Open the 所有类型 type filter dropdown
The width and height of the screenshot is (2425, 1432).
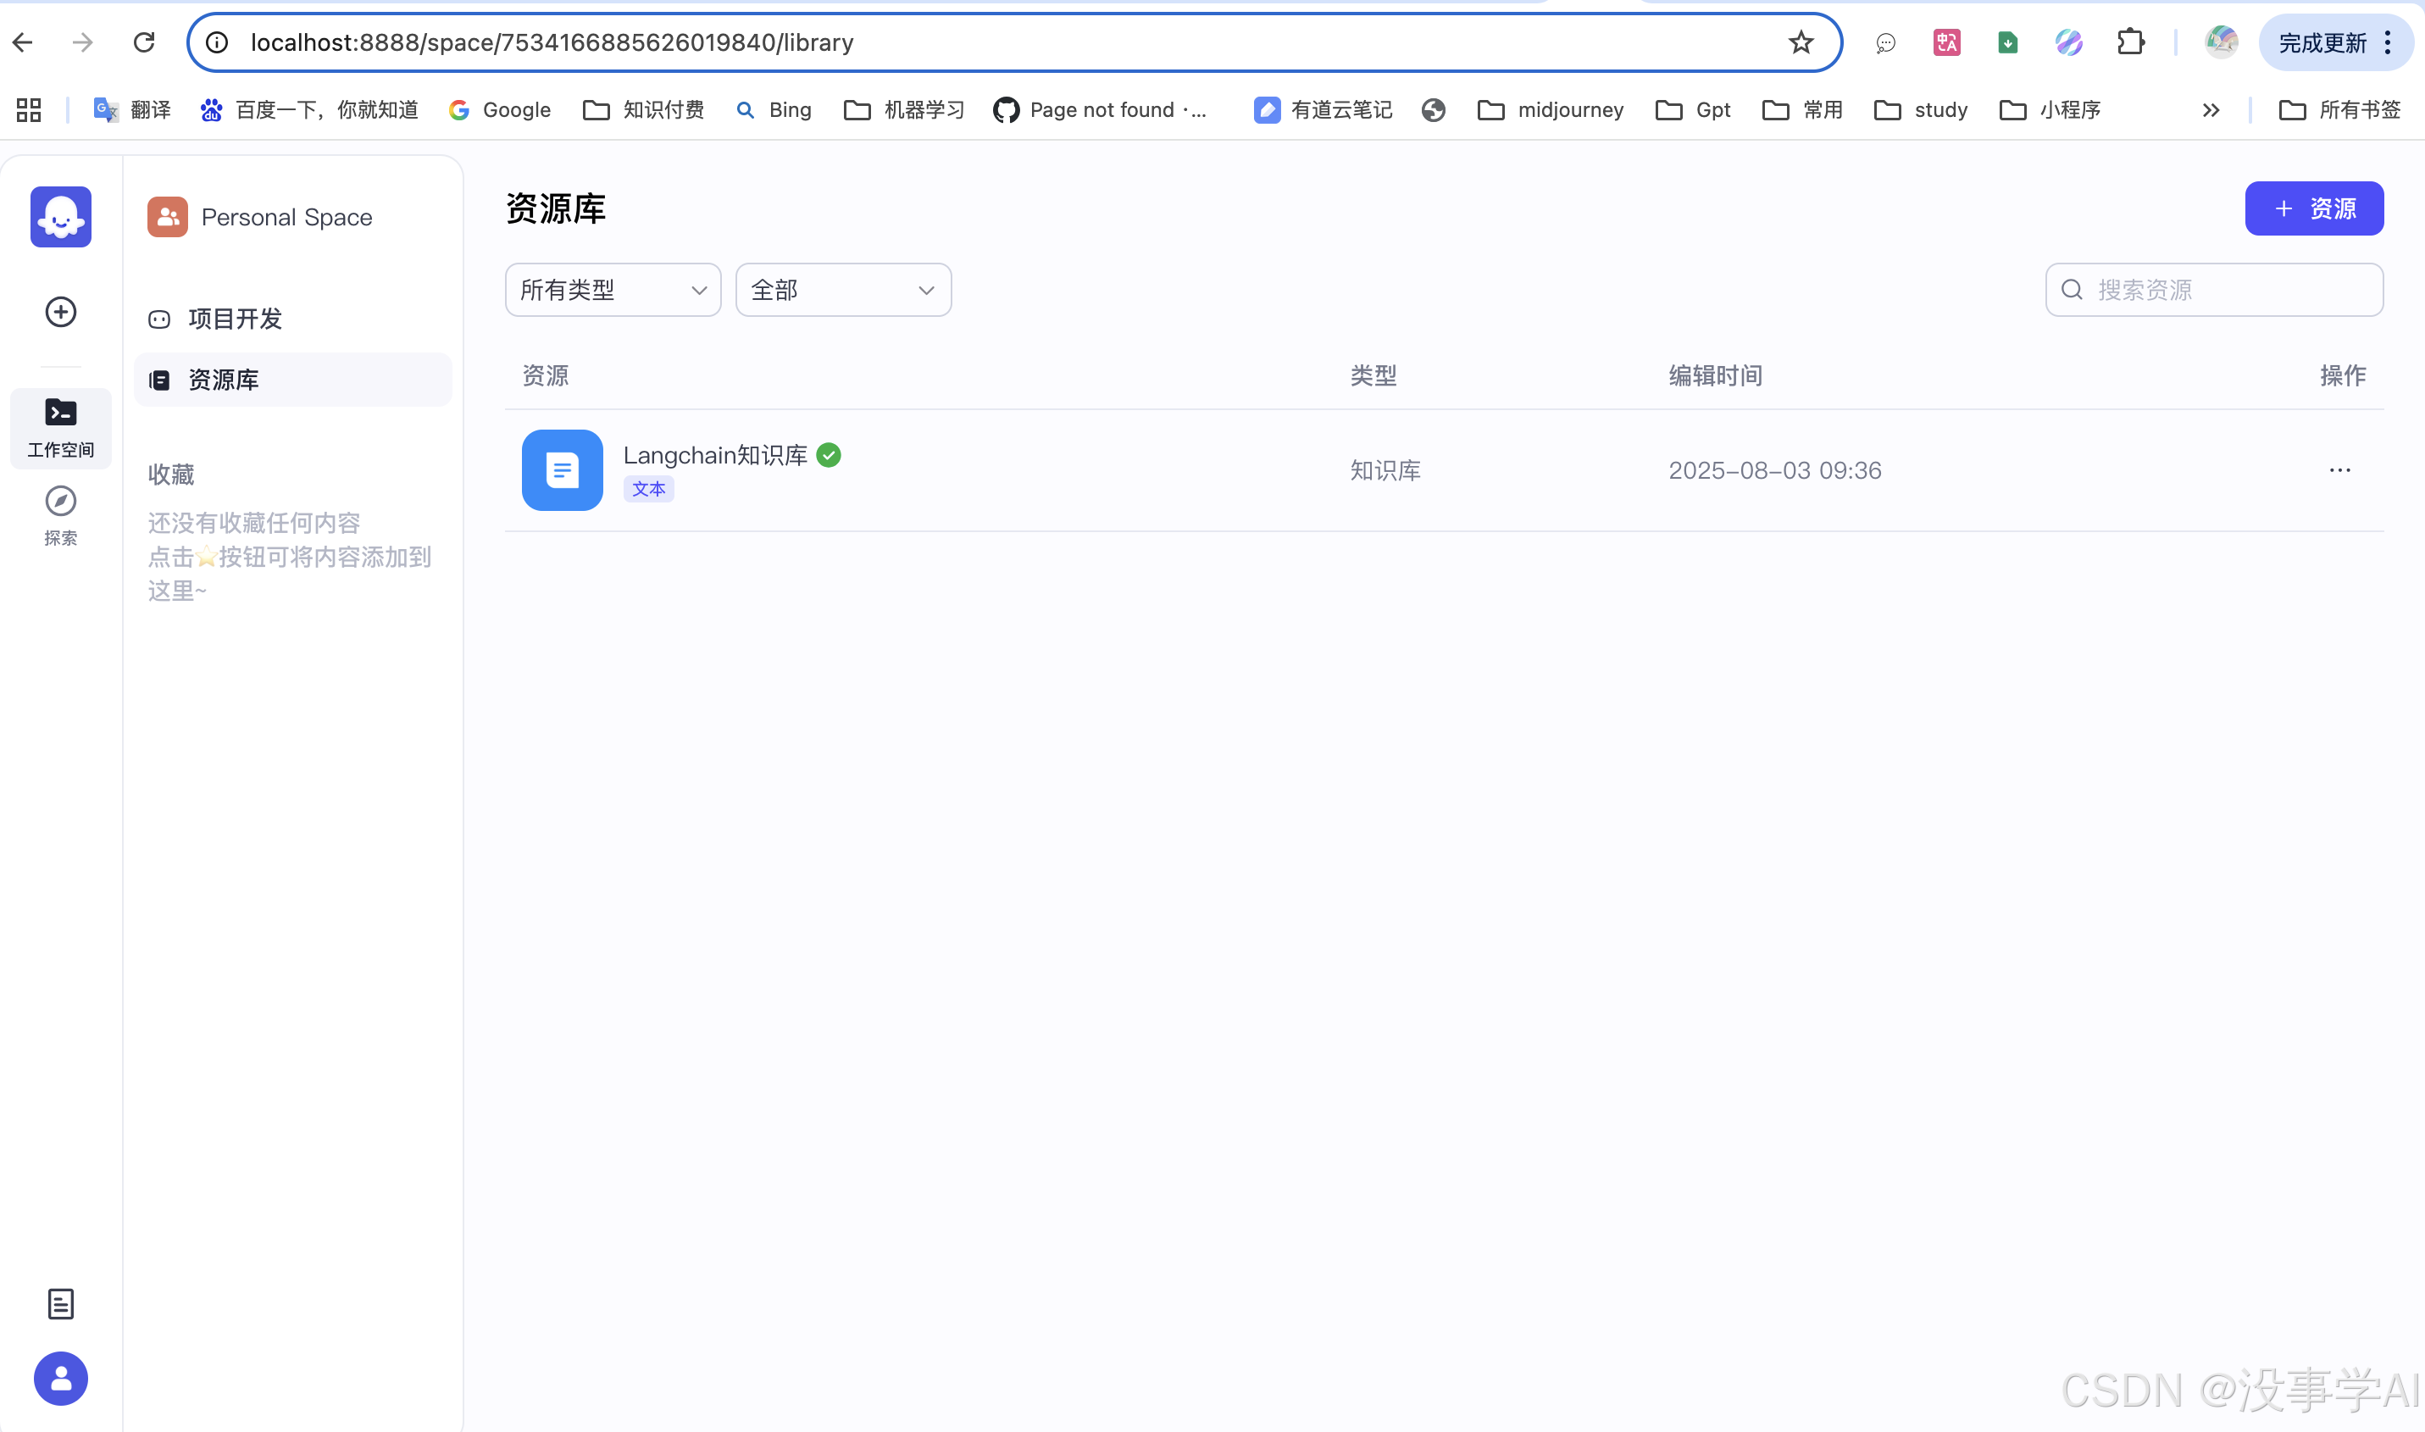pyautogui.click(x=612, y=290)
